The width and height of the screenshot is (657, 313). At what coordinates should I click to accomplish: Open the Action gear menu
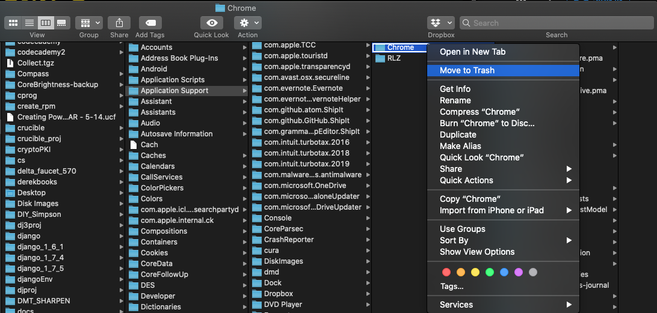pos(248,23)
